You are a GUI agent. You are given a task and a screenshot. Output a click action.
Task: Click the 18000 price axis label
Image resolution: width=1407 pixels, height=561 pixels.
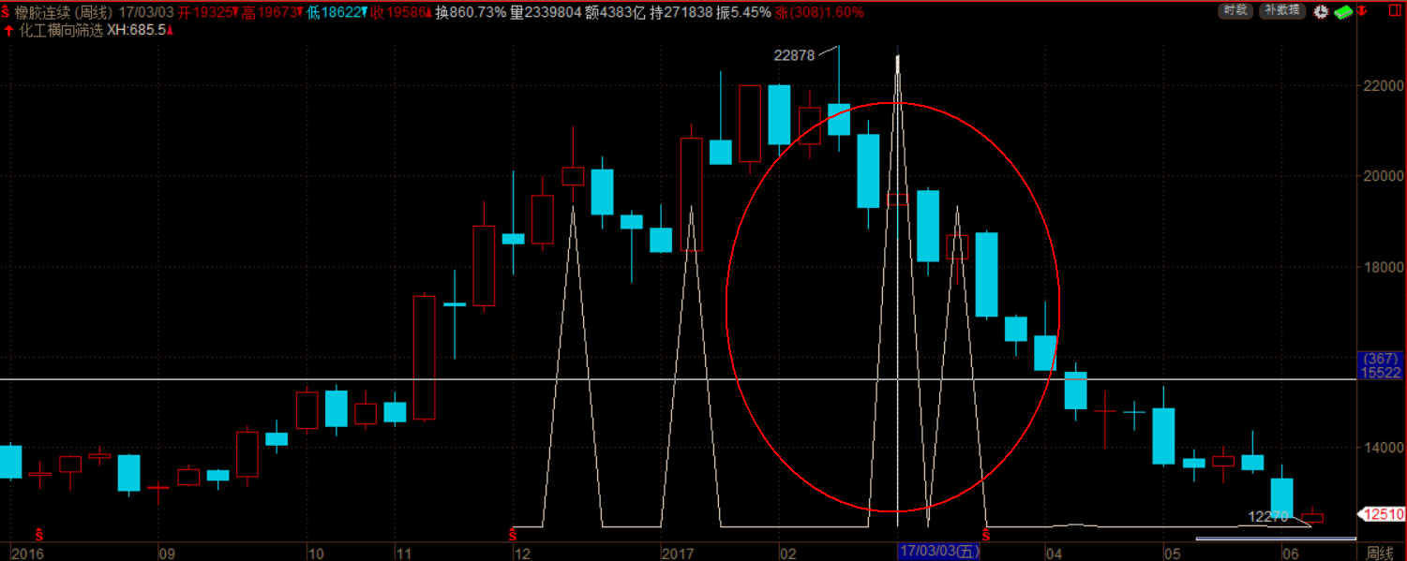click(x=1383, y=267)
